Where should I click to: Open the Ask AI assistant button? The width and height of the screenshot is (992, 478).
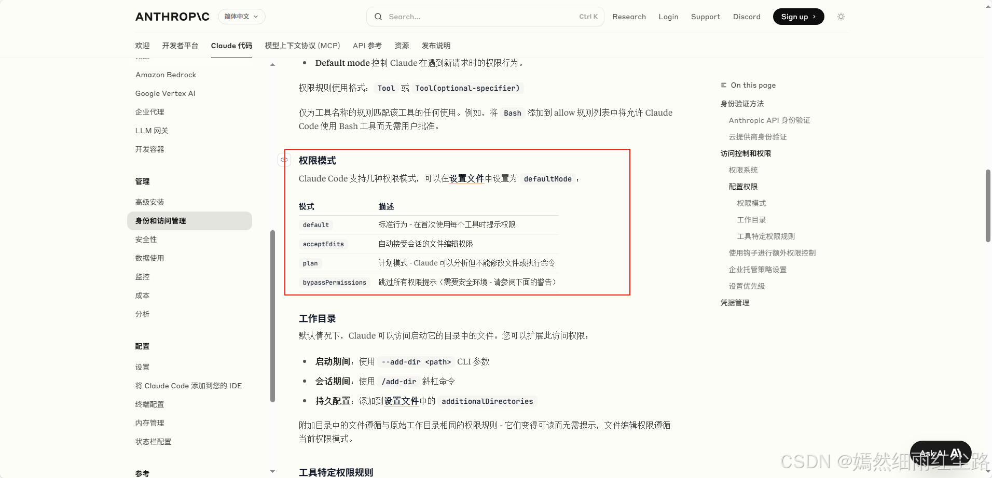click(x=941, y=454)
